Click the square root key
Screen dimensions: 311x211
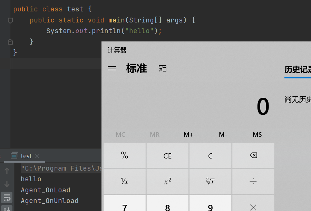coord(211,181)
